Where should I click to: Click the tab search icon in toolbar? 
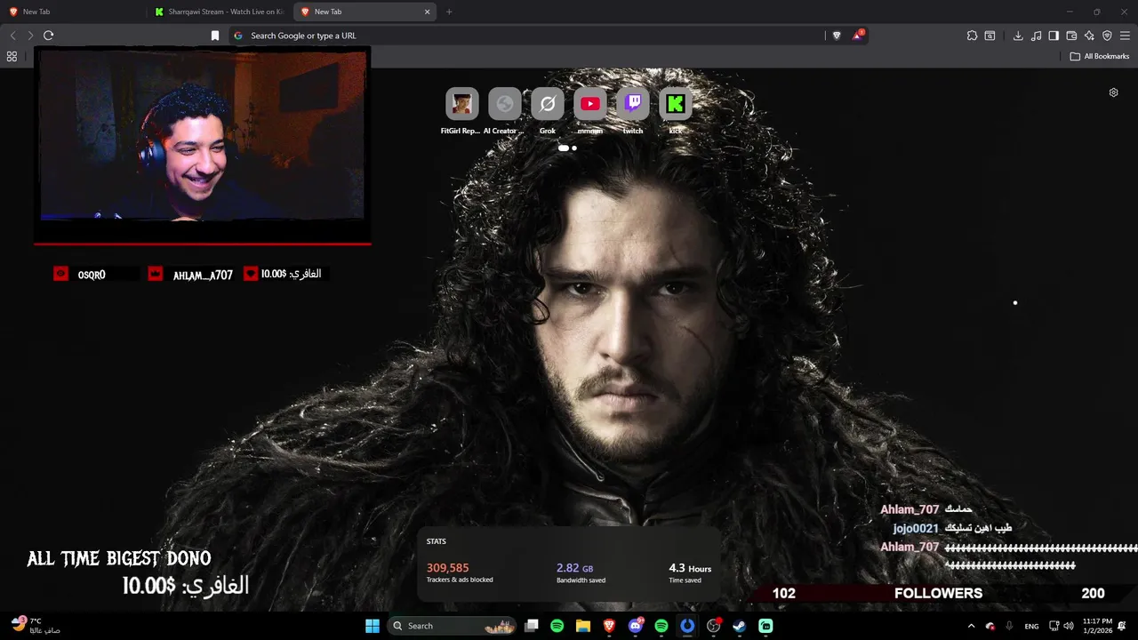tap(990, 36)
